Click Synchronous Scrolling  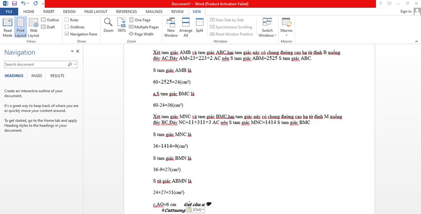tap(231, 27)
